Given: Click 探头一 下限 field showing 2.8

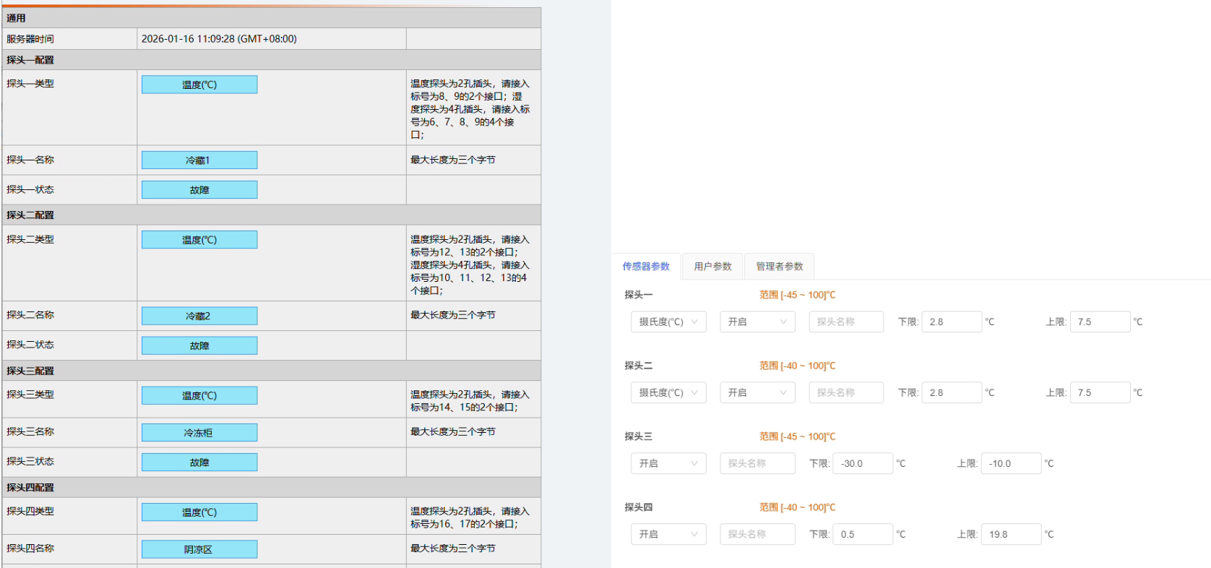Looking at the screenshot, I should click(952, 322).
